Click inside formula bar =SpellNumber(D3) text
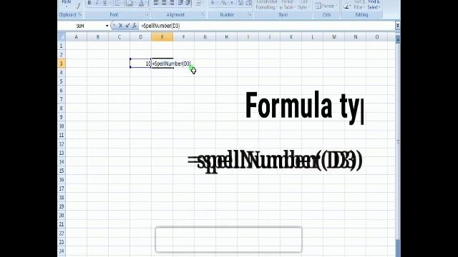 click(x=160, y=26)
